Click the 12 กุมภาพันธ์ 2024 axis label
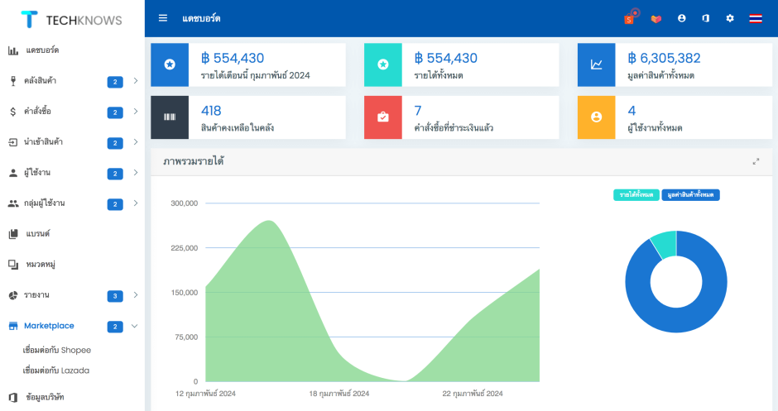This screenshot has height=411, width=778. tap(205, 394)
